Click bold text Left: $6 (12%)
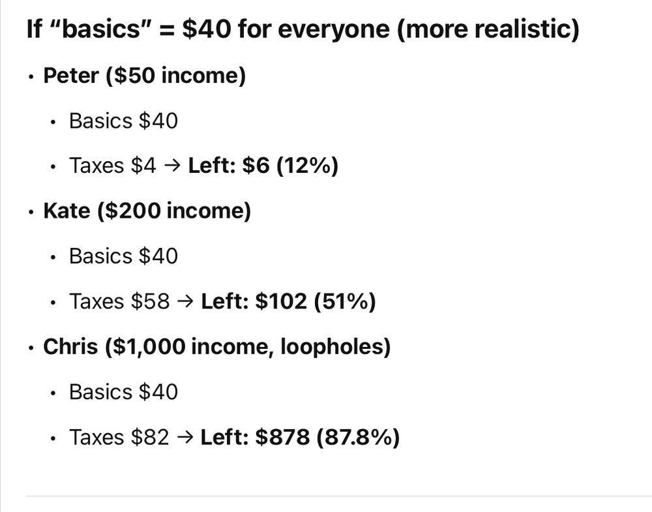Image resolution: width=652 pixels, height=512 pixels. (263, 166)
